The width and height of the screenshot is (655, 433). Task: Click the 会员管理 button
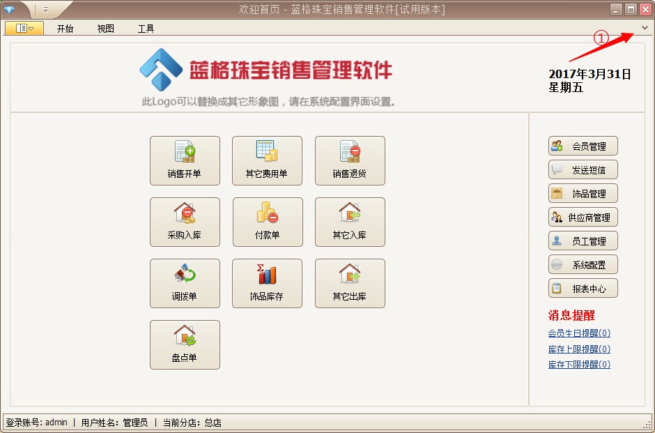click(583, 146)
